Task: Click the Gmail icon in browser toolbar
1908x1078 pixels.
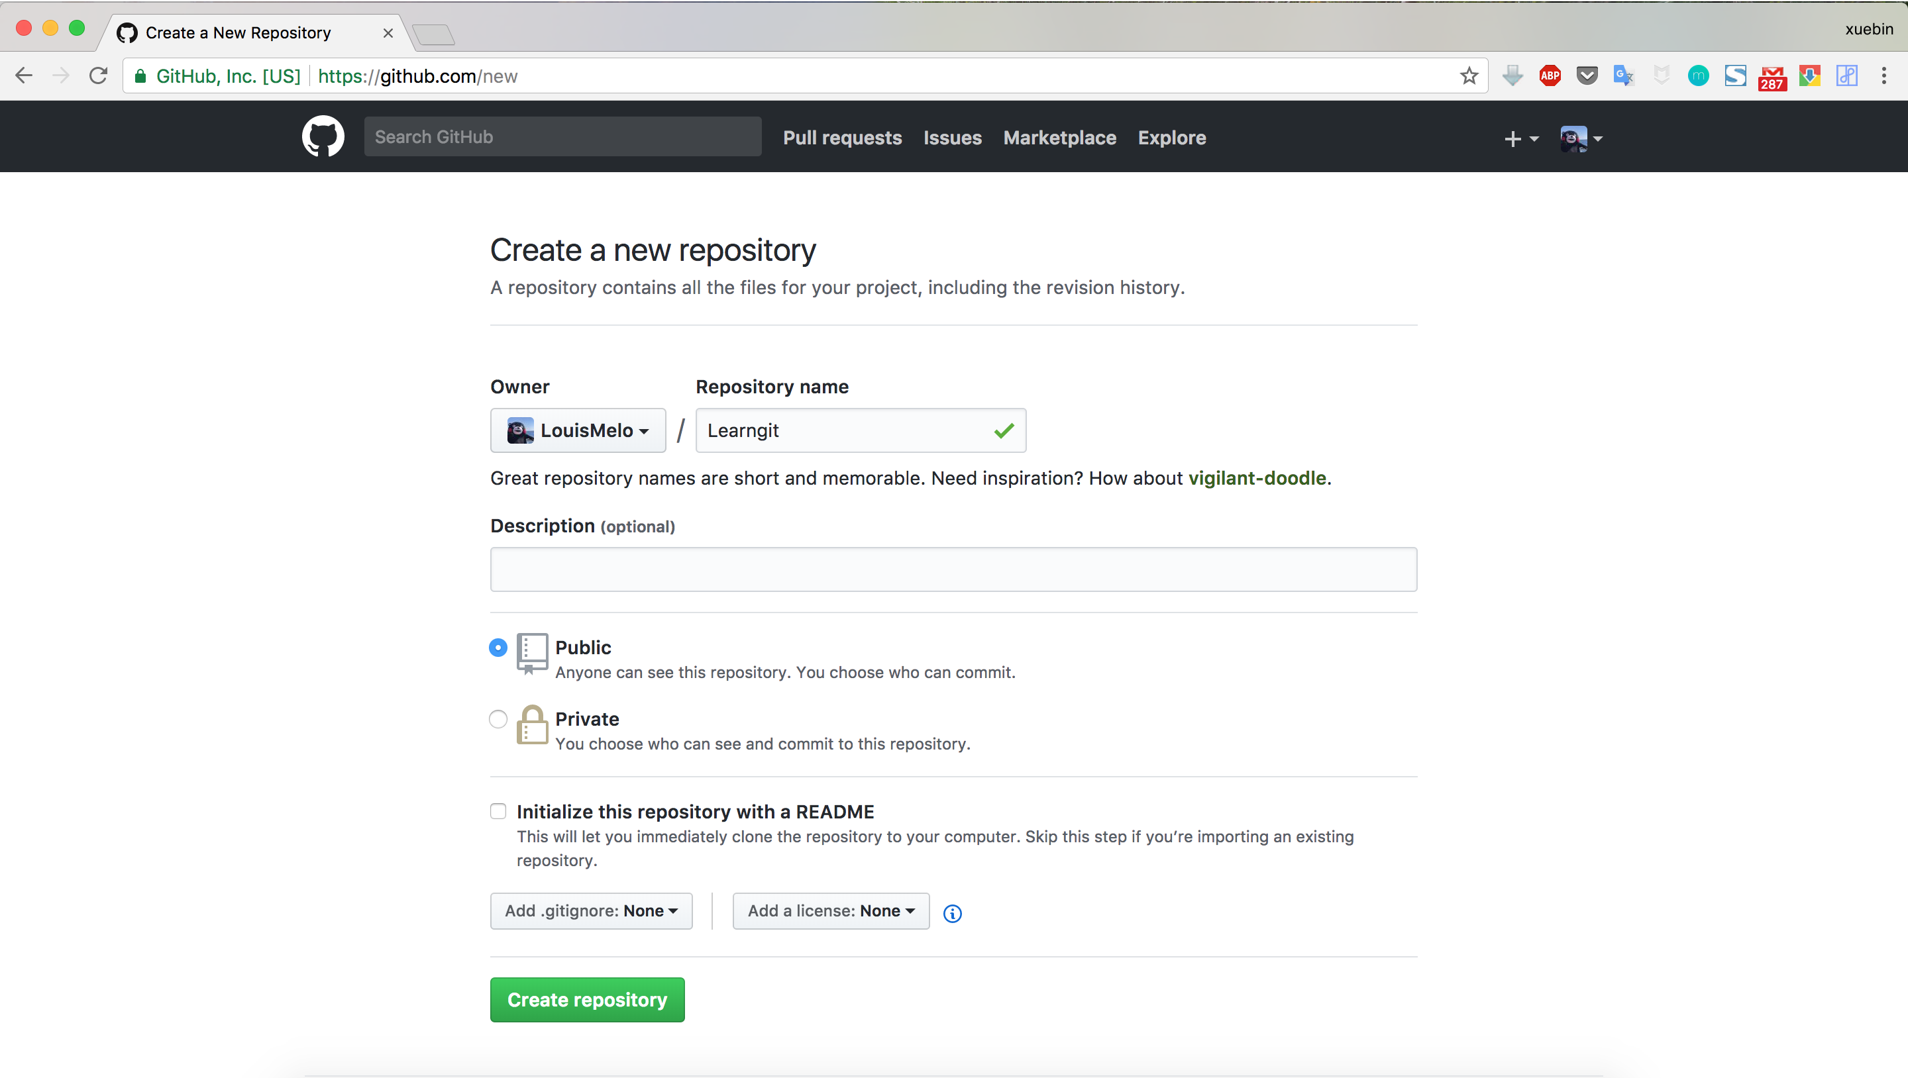Action: point(1772,75)
